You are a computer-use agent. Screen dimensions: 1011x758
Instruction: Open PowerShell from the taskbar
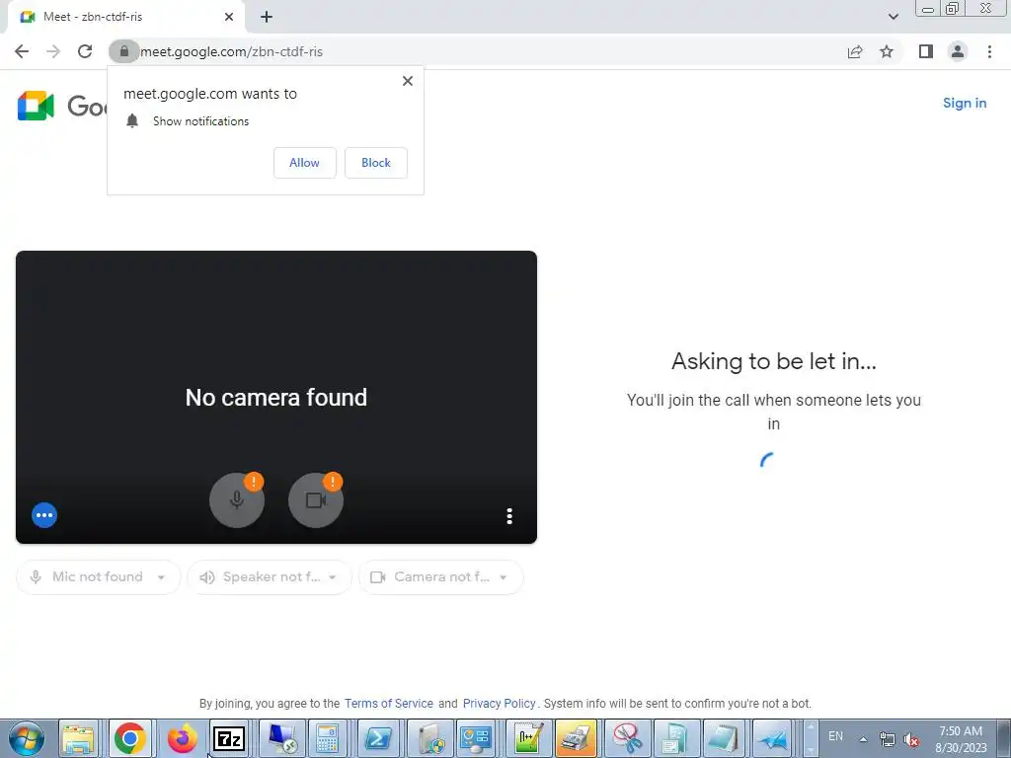tap(378, 738)
